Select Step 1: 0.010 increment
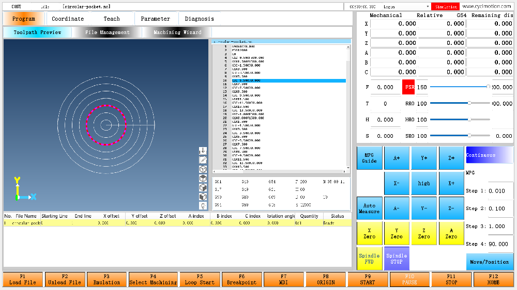Screen dimensions: 517x290 [x=489, y=190]
